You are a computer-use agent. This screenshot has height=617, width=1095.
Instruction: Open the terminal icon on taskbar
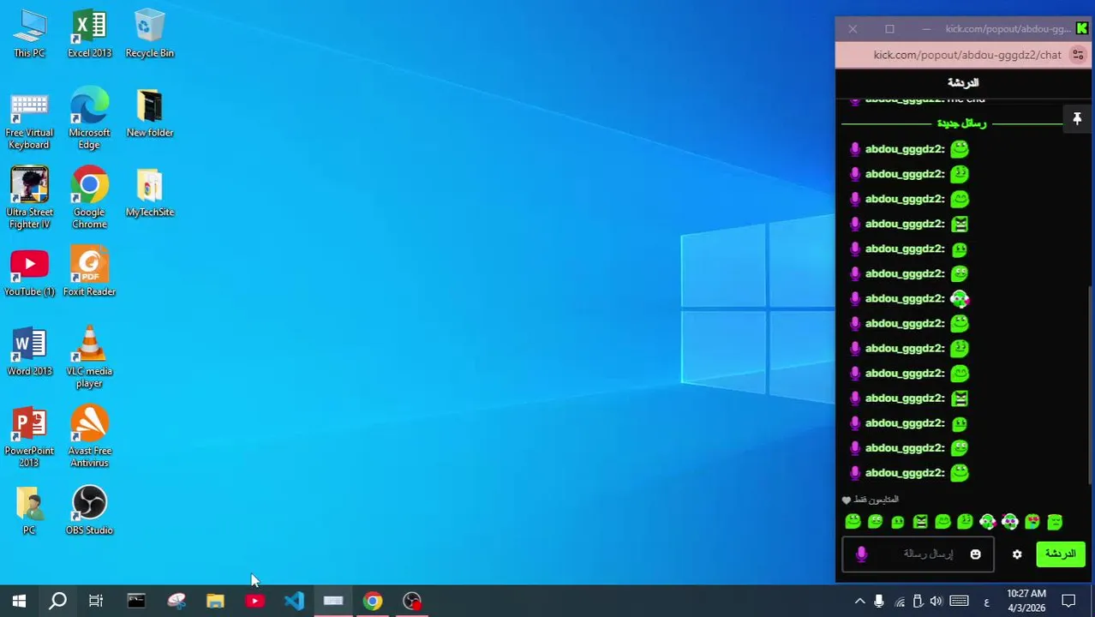coord(136,601)
